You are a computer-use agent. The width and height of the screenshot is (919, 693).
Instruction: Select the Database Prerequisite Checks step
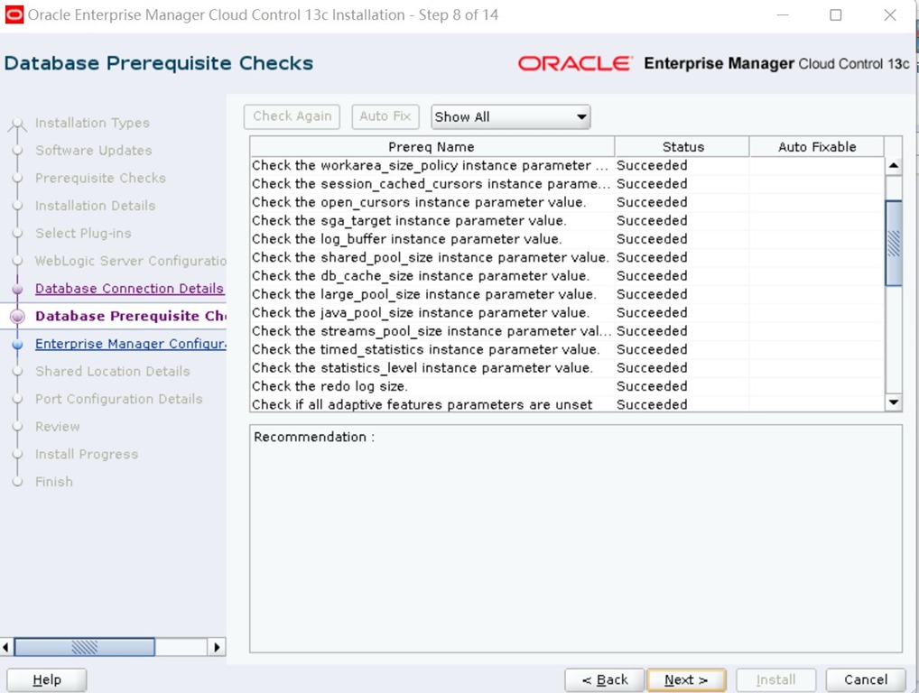[131, 316]
